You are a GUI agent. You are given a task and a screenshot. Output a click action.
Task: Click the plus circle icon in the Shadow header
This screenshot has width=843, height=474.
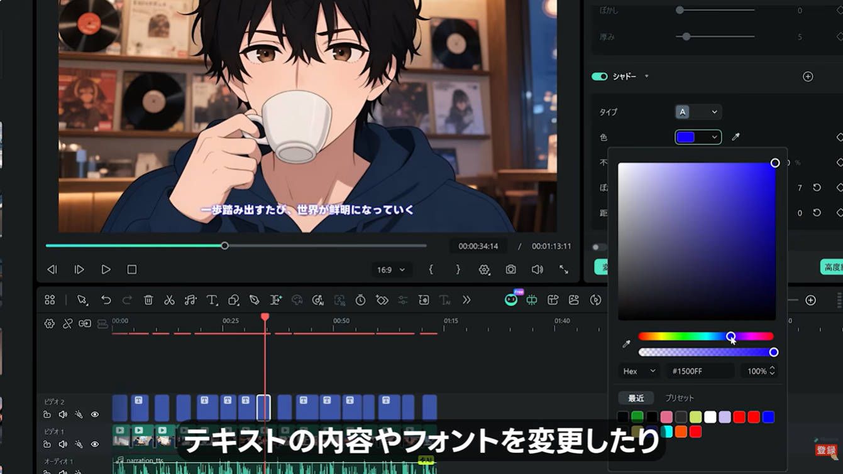(808, 77)
